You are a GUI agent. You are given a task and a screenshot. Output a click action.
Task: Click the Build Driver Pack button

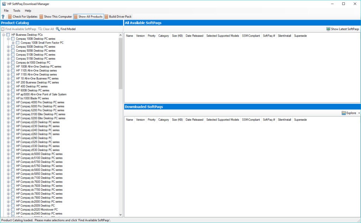coord(118,17)
